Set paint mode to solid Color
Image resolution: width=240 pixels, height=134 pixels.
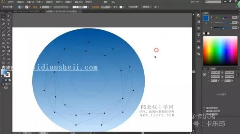click(3, 80)
